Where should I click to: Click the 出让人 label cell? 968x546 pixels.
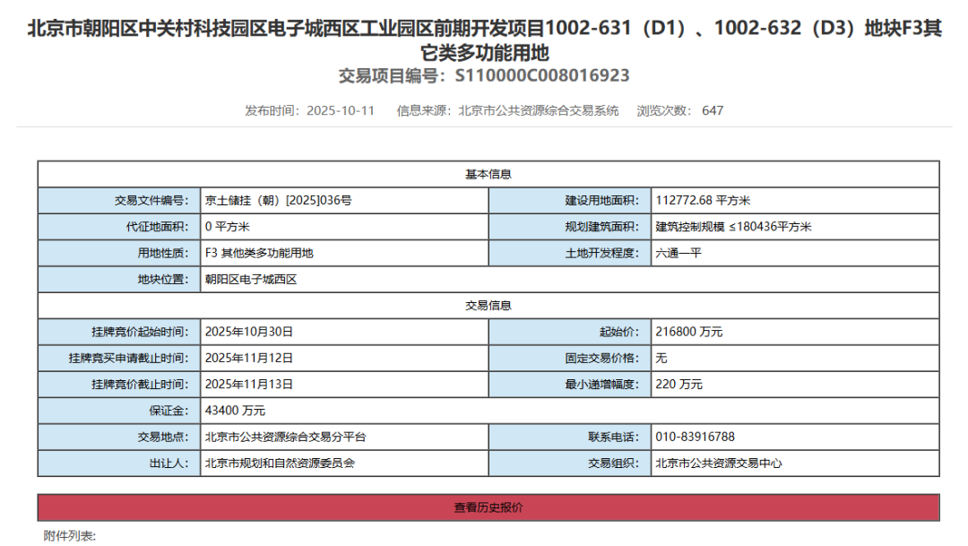point(119,463)
